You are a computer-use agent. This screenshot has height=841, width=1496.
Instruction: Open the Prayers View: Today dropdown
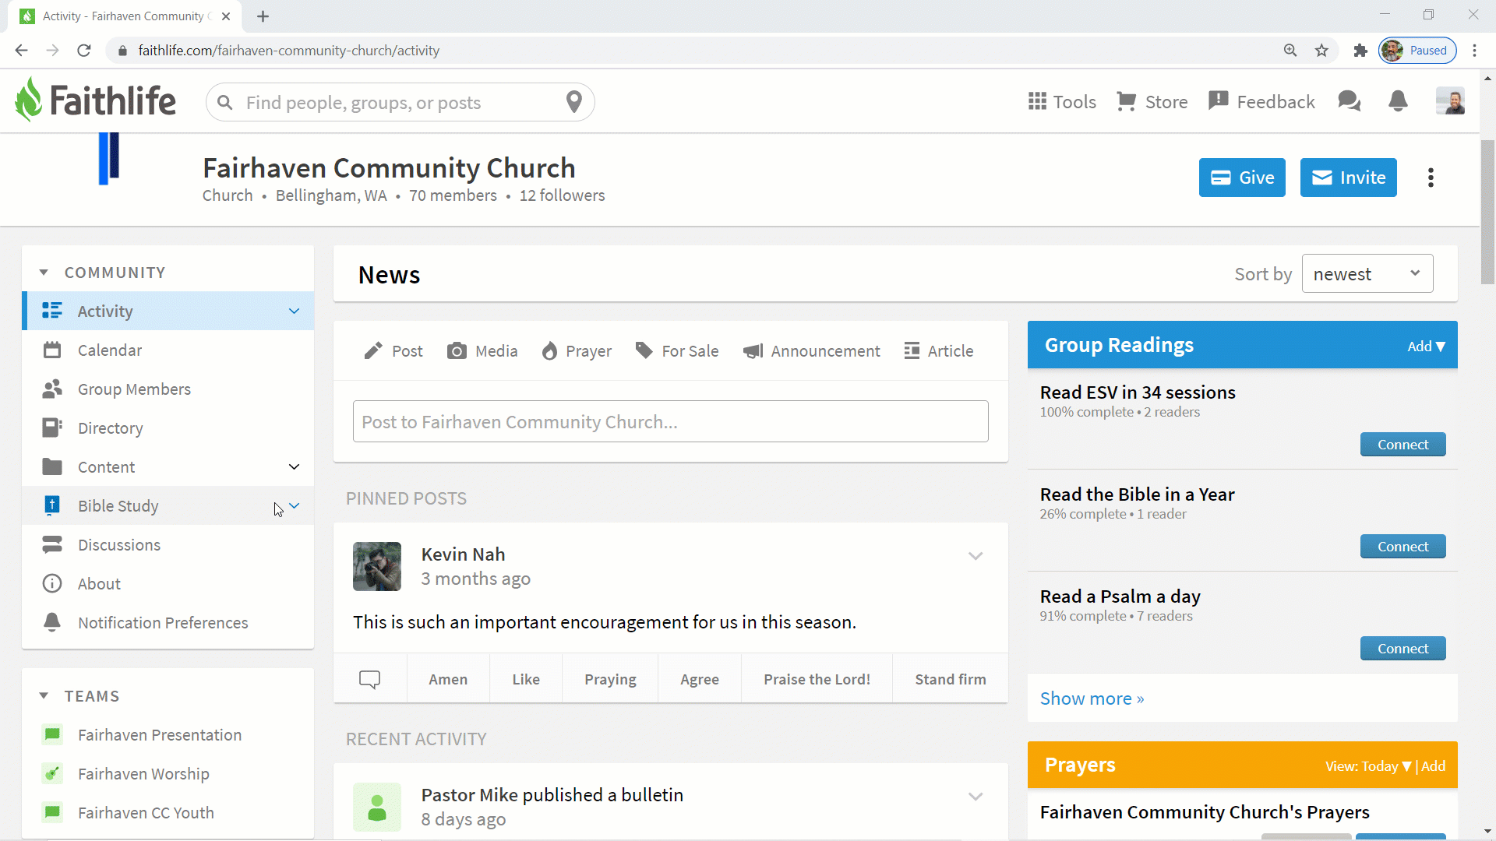pyautogui.click(x=1368, y=766)
